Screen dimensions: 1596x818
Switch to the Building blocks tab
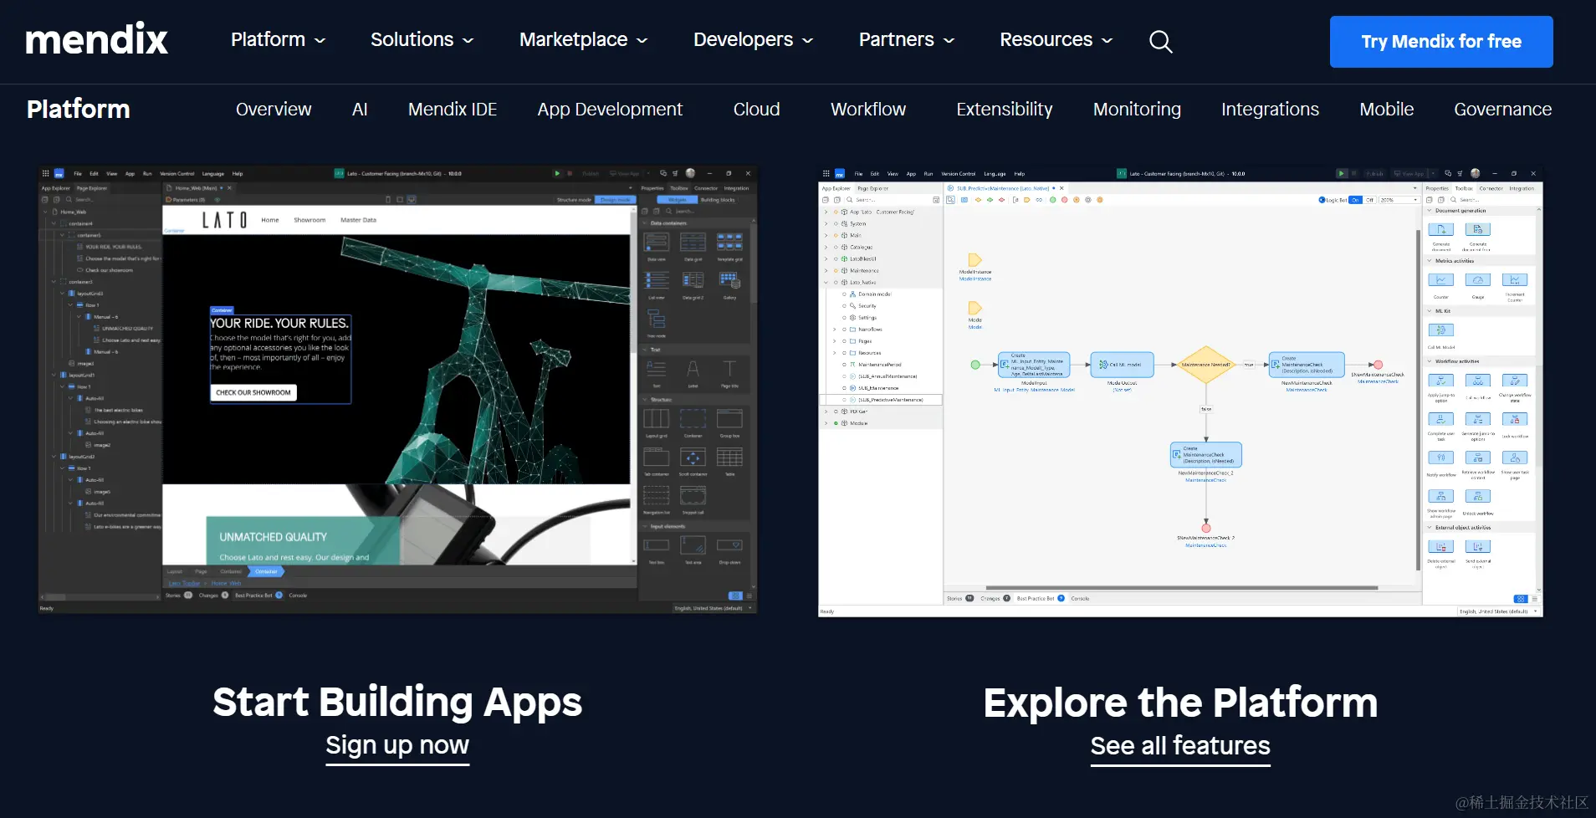719,200
